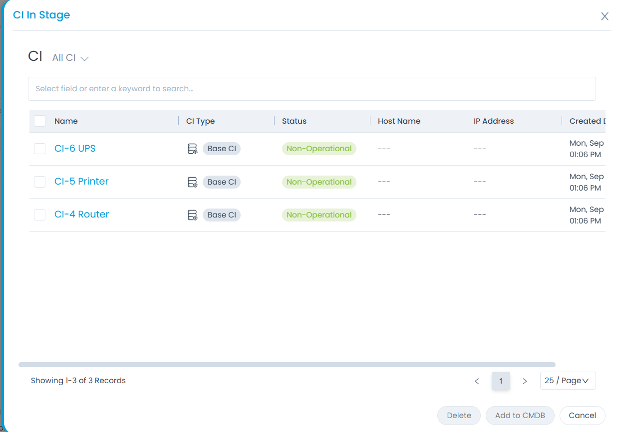Image resolution: width=617 pixels, height=432 pixels.
Task: Tick the checkbox for CI-5 Printer
Action: (x=40, y=182)
